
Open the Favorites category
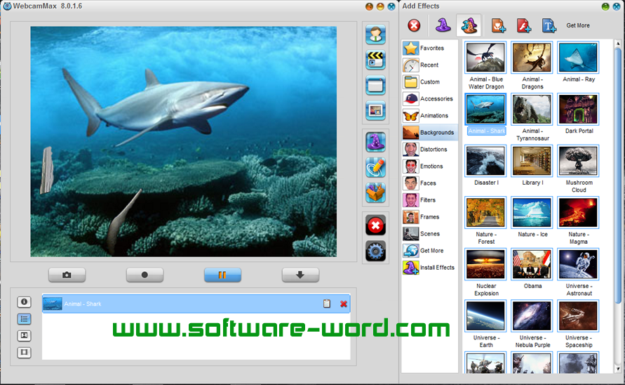(x=430, y=48)
